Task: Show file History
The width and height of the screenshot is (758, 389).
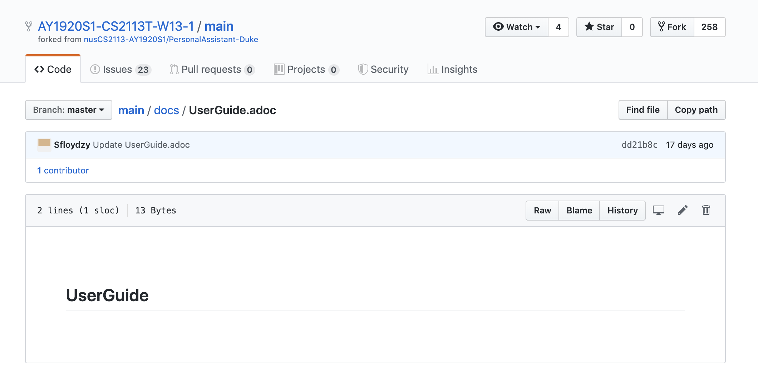Action: (x=622, y=211)
